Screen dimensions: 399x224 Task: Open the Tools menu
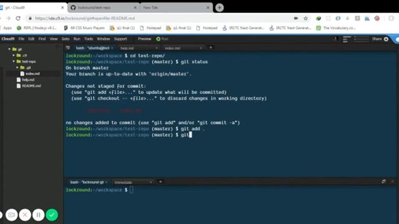(89, 39)
